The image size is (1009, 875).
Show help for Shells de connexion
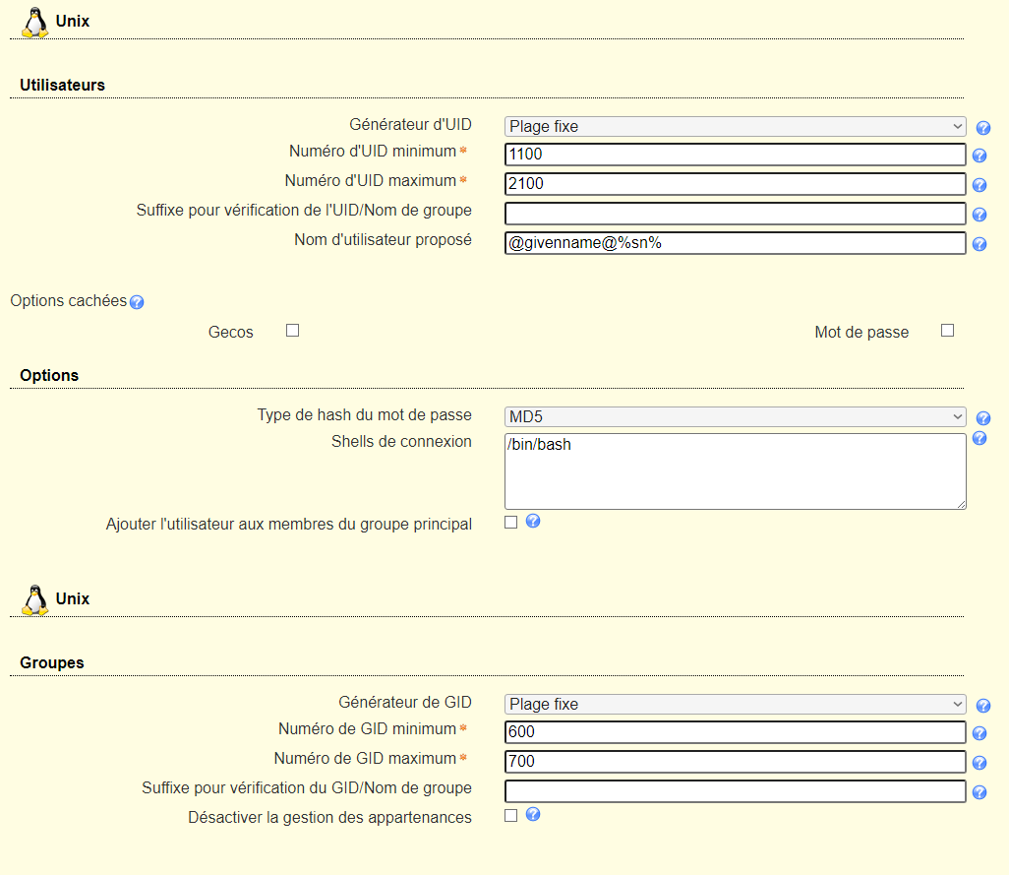[x=979, y=438]
